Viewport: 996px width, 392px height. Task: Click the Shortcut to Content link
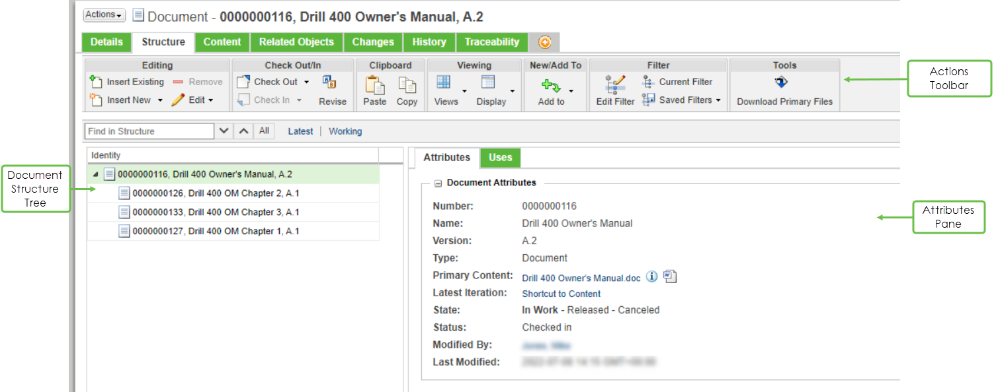pyautogui.click(x=561, y=294)
